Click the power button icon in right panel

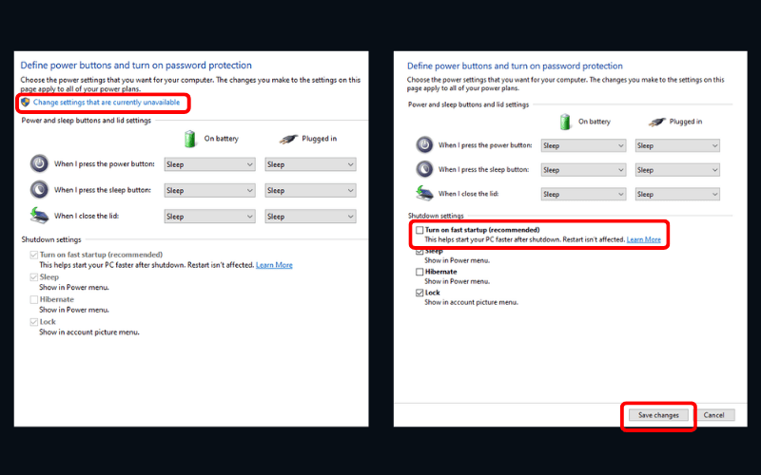click(424, 145)
